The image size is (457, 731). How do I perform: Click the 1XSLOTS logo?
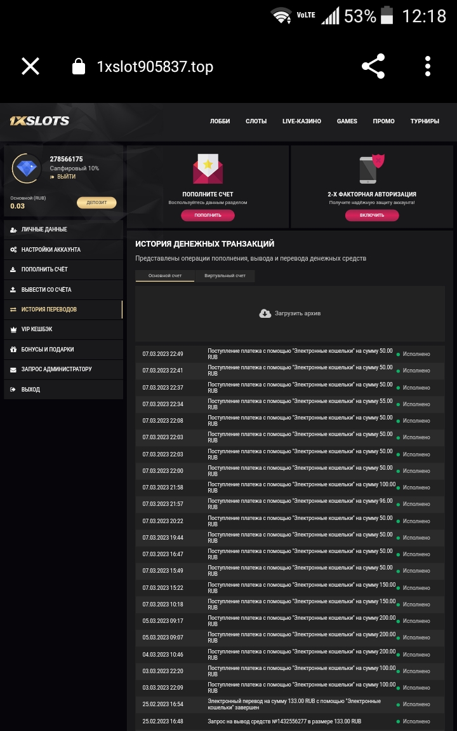tap(39, 121)
